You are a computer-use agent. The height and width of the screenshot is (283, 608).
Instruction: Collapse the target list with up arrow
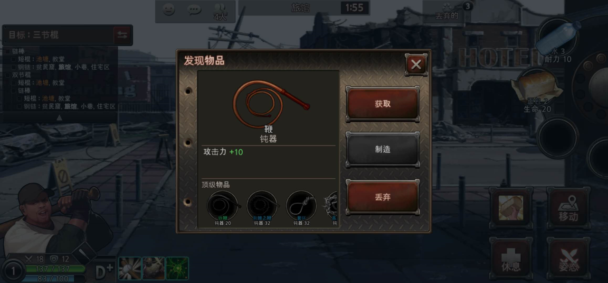click(59, 118)
